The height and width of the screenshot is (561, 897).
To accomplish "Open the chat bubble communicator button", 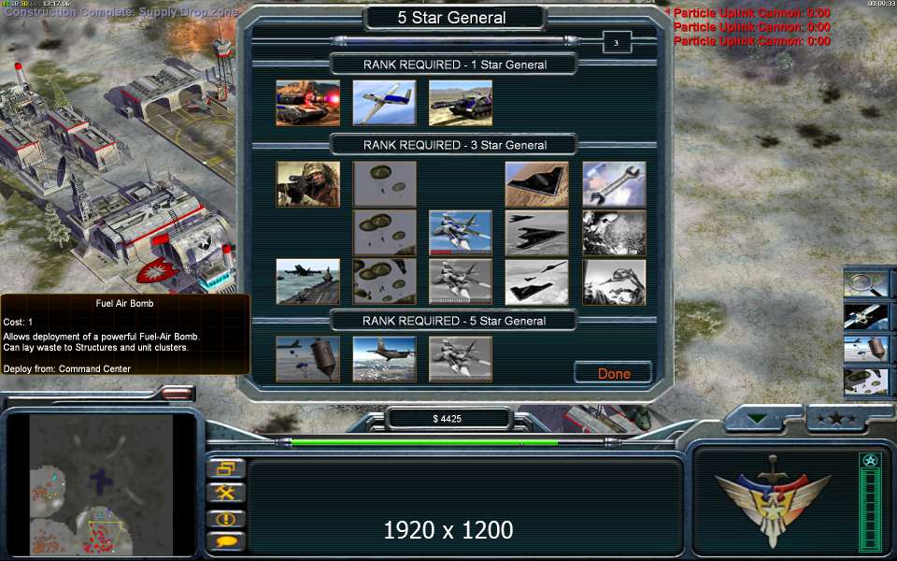I will [225, 540].
